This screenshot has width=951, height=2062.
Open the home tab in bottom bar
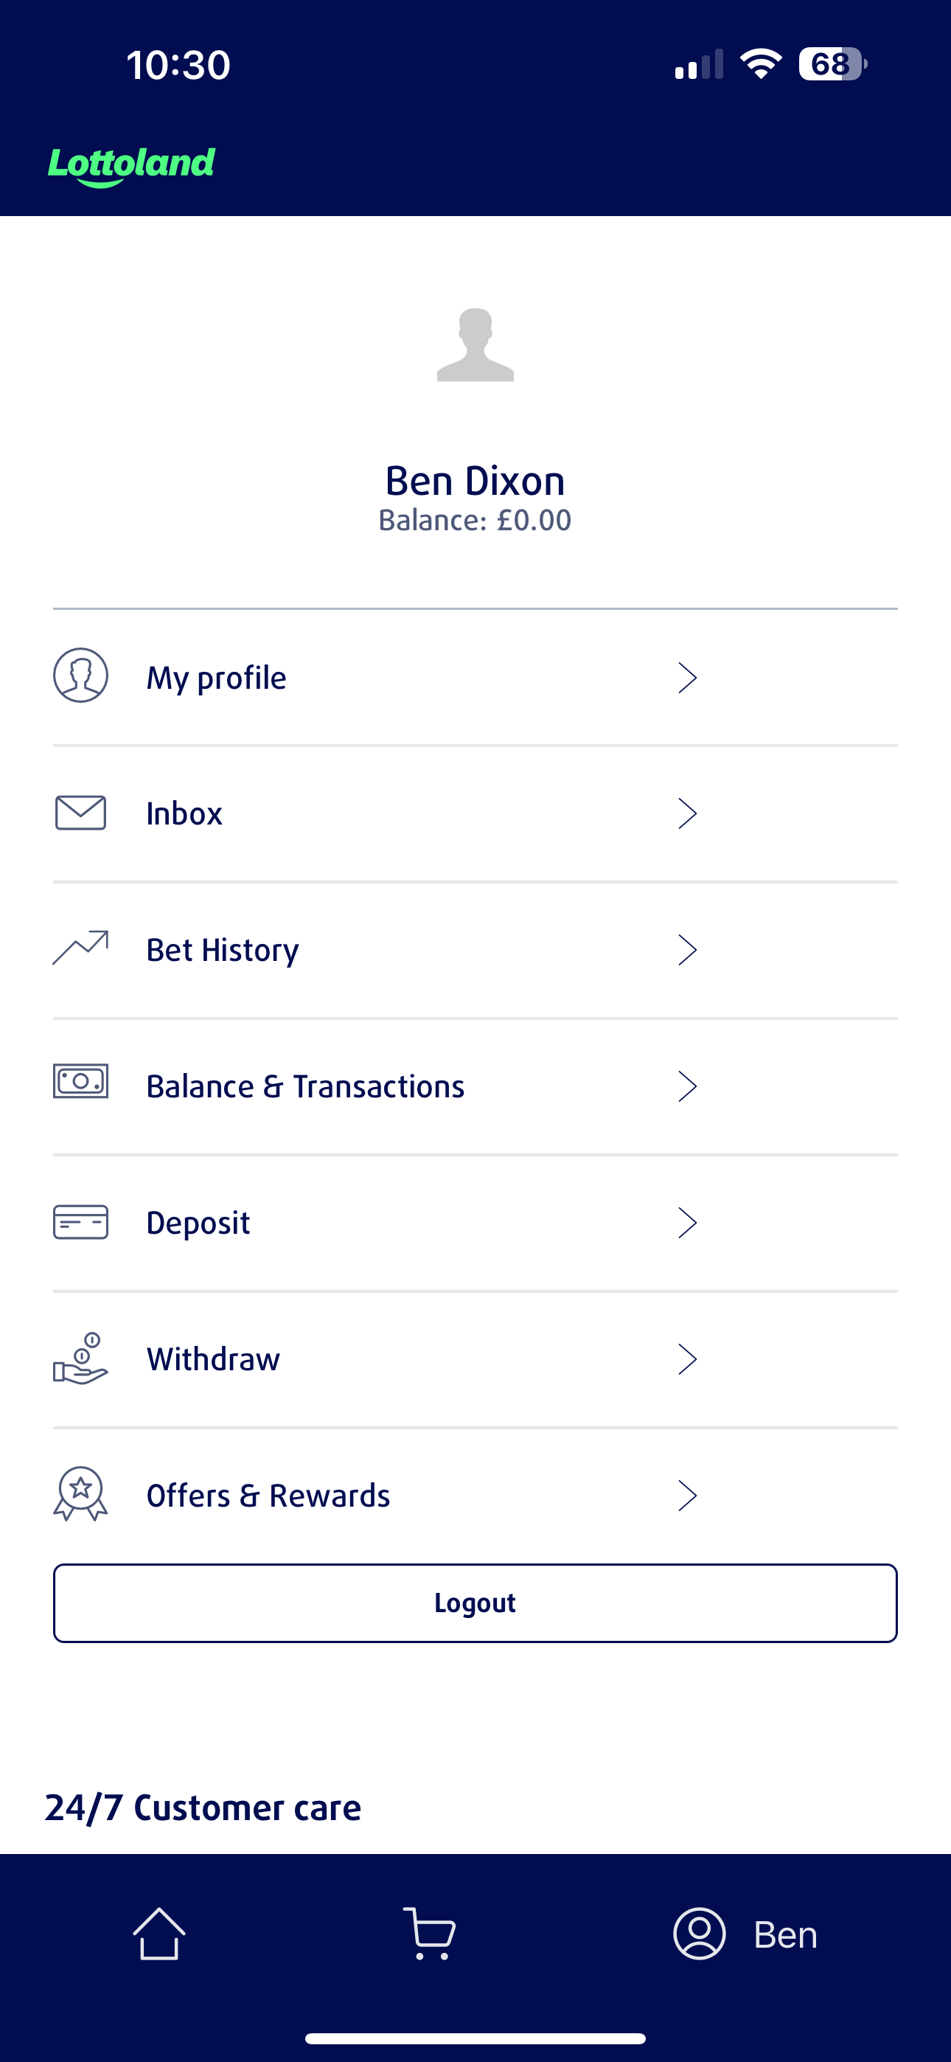158,1934
